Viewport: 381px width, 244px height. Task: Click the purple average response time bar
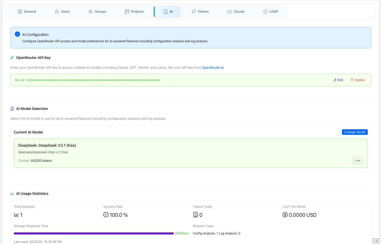click(94, 233)
